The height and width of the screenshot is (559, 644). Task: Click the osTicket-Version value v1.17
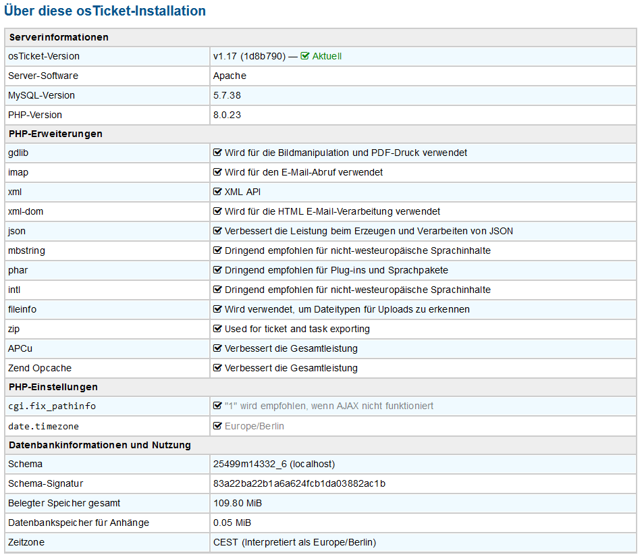click(x=240, y=56)
